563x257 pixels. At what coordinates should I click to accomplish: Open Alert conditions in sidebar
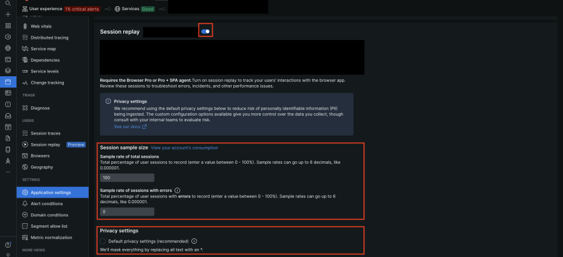pos(46,203)
